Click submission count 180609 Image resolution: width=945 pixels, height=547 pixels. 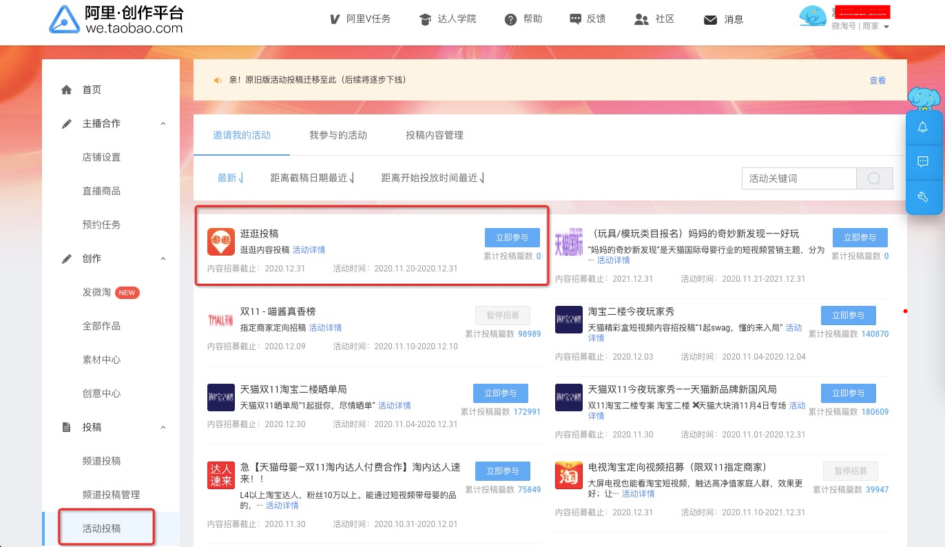tap(875, 412)
